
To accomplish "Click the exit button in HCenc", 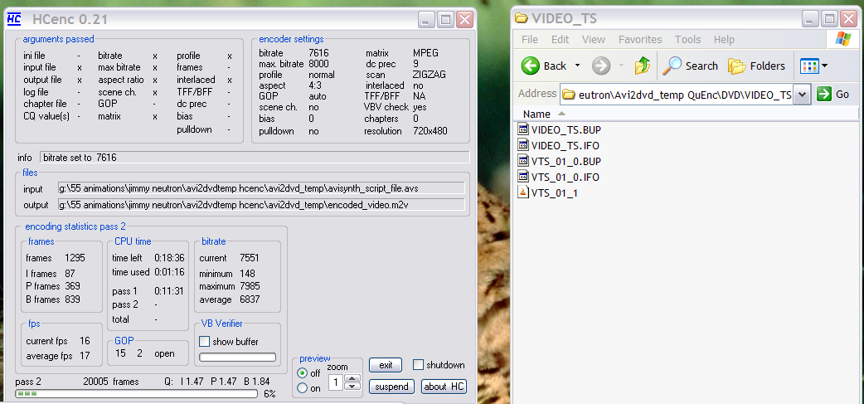I will [386, 365].
